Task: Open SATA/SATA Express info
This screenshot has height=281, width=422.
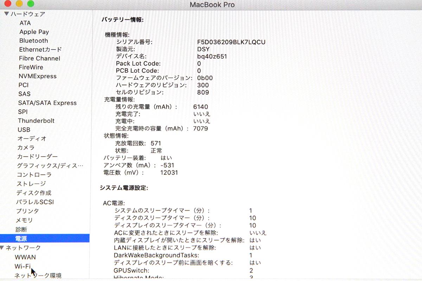Action: [x=47, y=103]
